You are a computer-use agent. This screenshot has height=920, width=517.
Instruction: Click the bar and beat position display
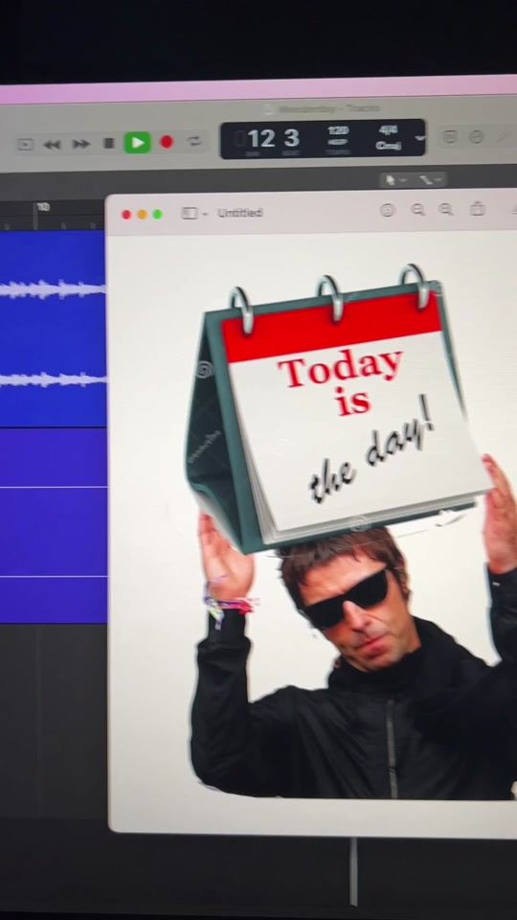(x=274, y=140)
